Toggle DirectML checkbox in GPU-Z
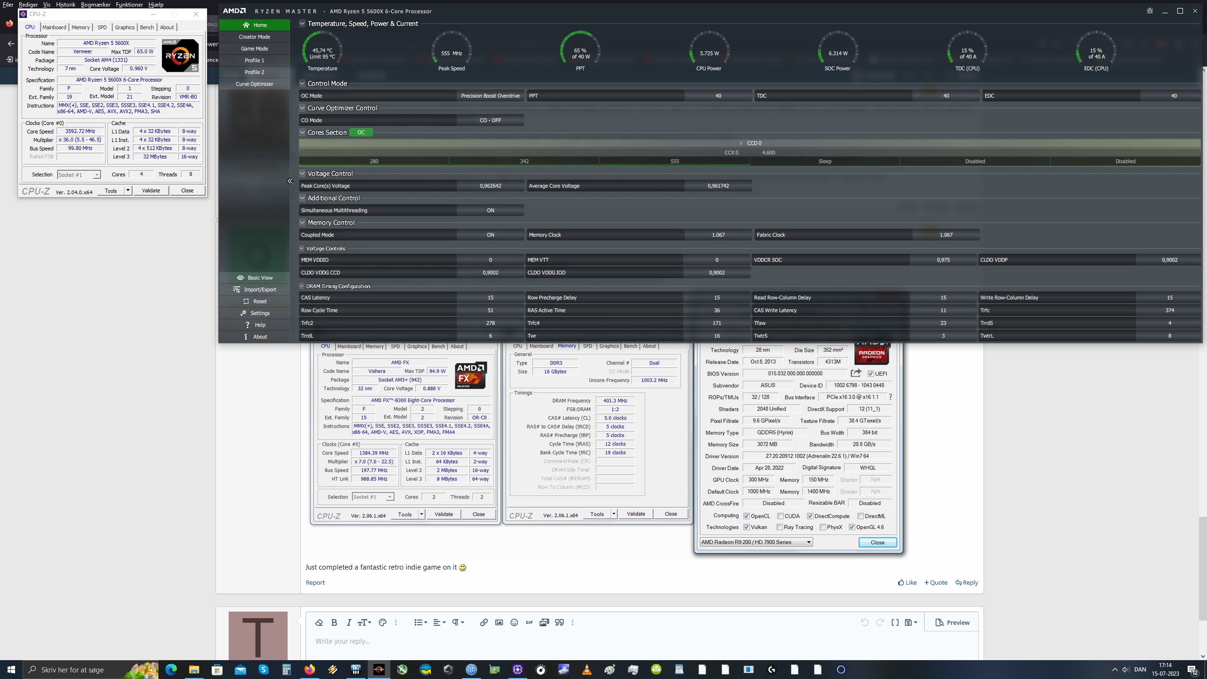1207x679 pixels. point(860,516)
